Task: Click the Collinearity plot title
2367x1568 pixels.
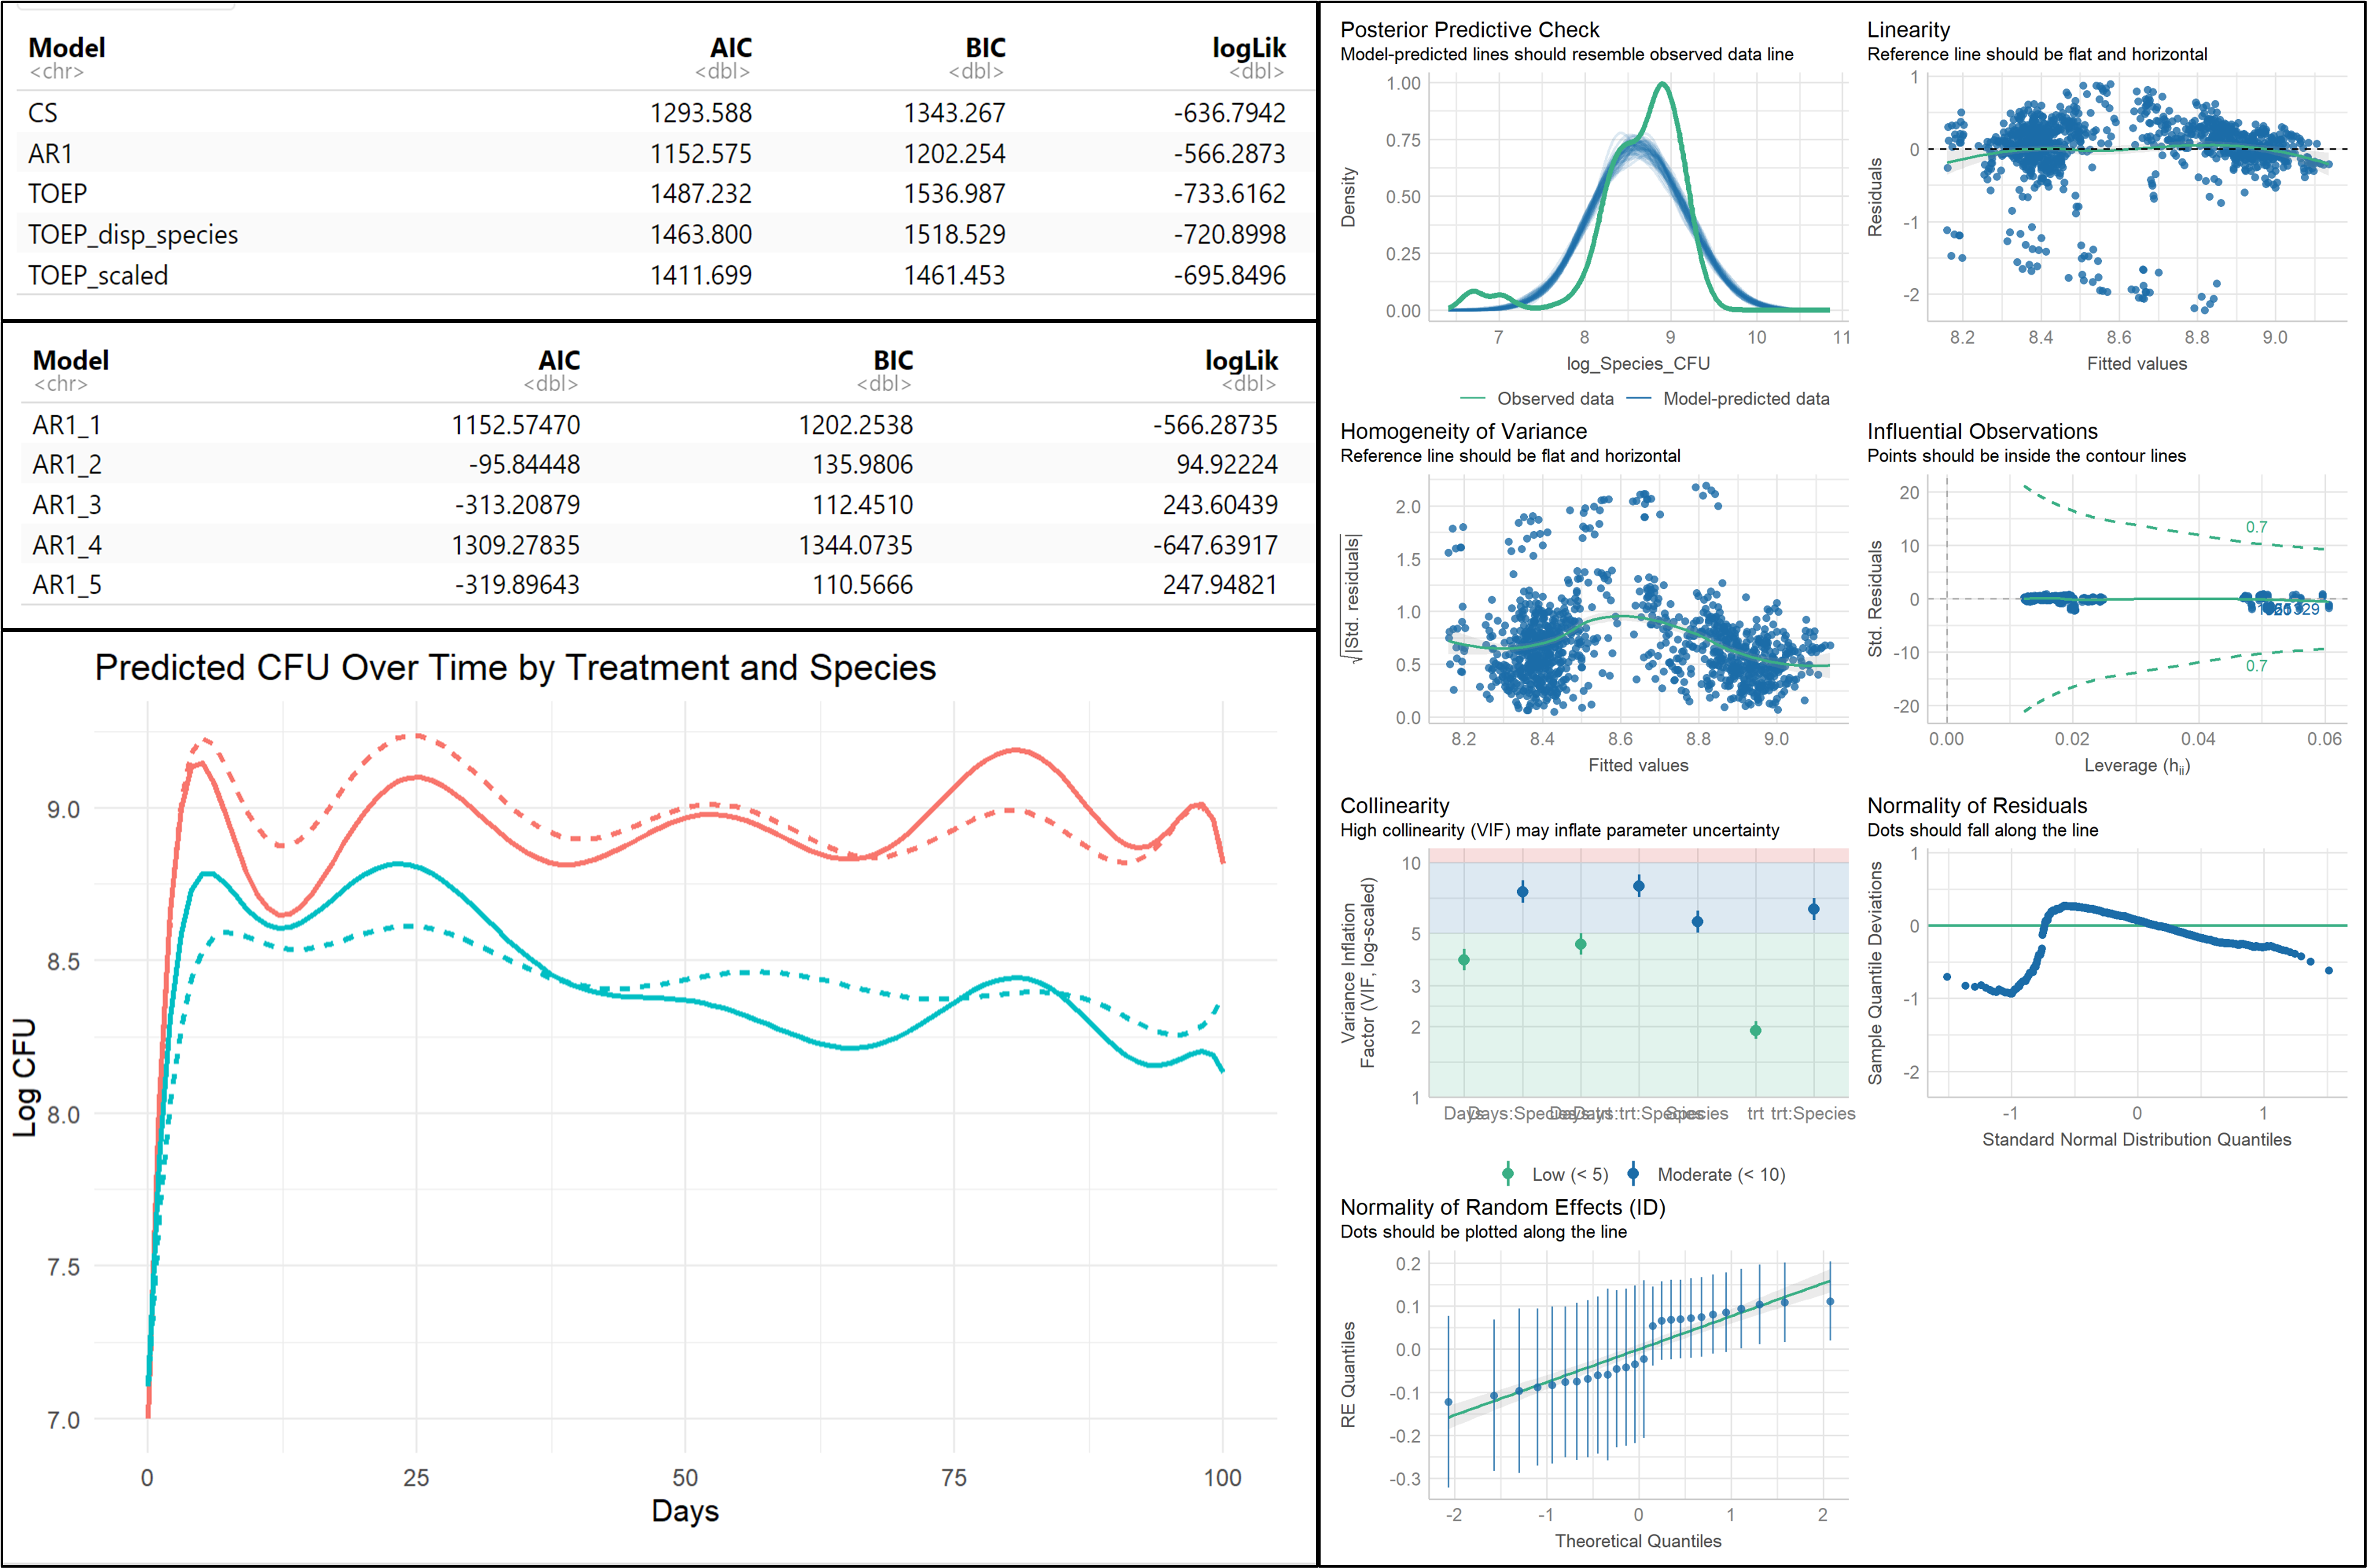Action: pyautogui.click(x=1394, y=806)
